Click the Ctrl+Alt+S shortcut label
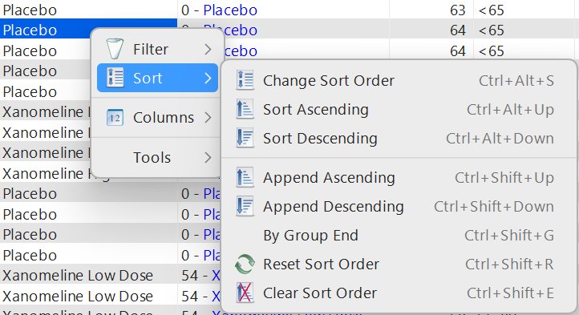 click(516, 80)
